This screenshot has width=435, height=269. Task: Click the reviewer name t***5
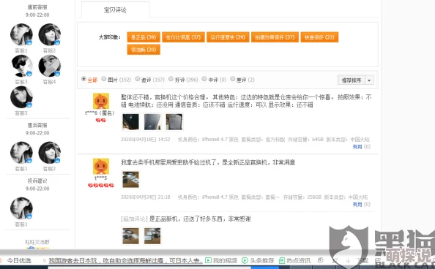tap(101, 178)
